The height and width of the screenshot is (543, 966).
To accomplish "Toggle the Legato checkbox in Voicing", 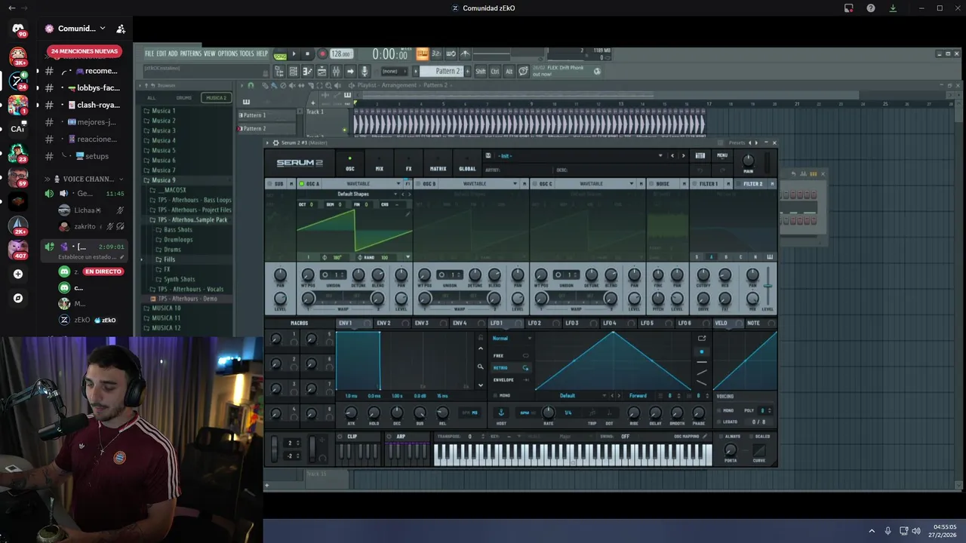I will [718, 422].
